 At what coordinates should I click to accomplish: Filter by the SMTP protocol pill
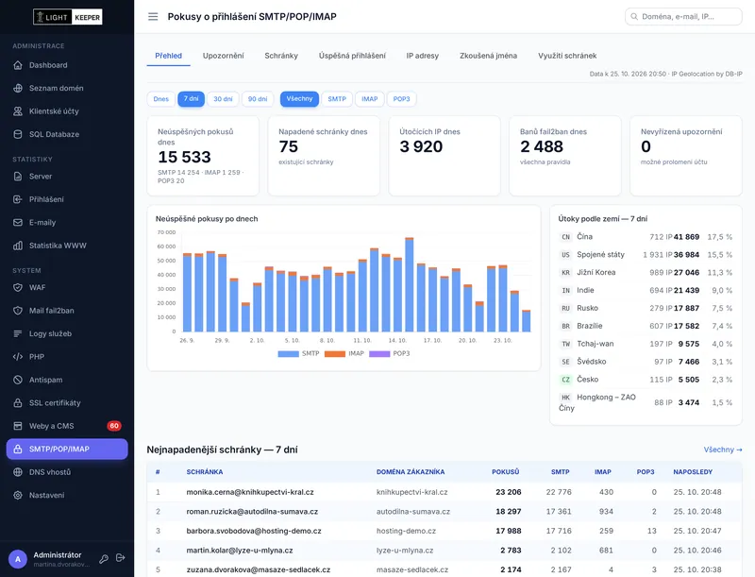point(337,99)
